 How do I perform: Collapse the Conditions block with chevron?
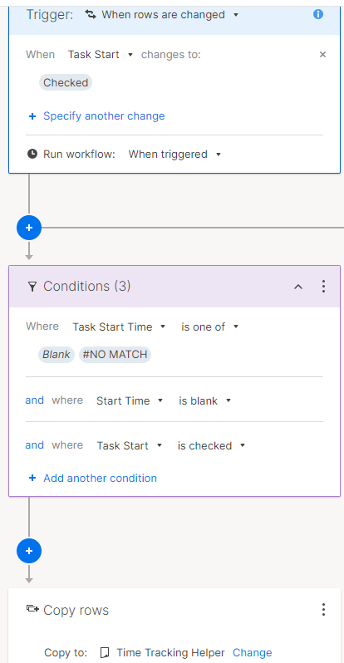tap(298, 287)
